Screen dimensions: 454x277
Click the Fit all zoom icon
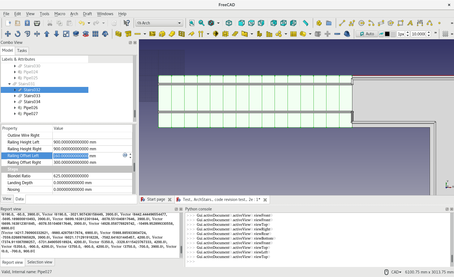point(192,23)
